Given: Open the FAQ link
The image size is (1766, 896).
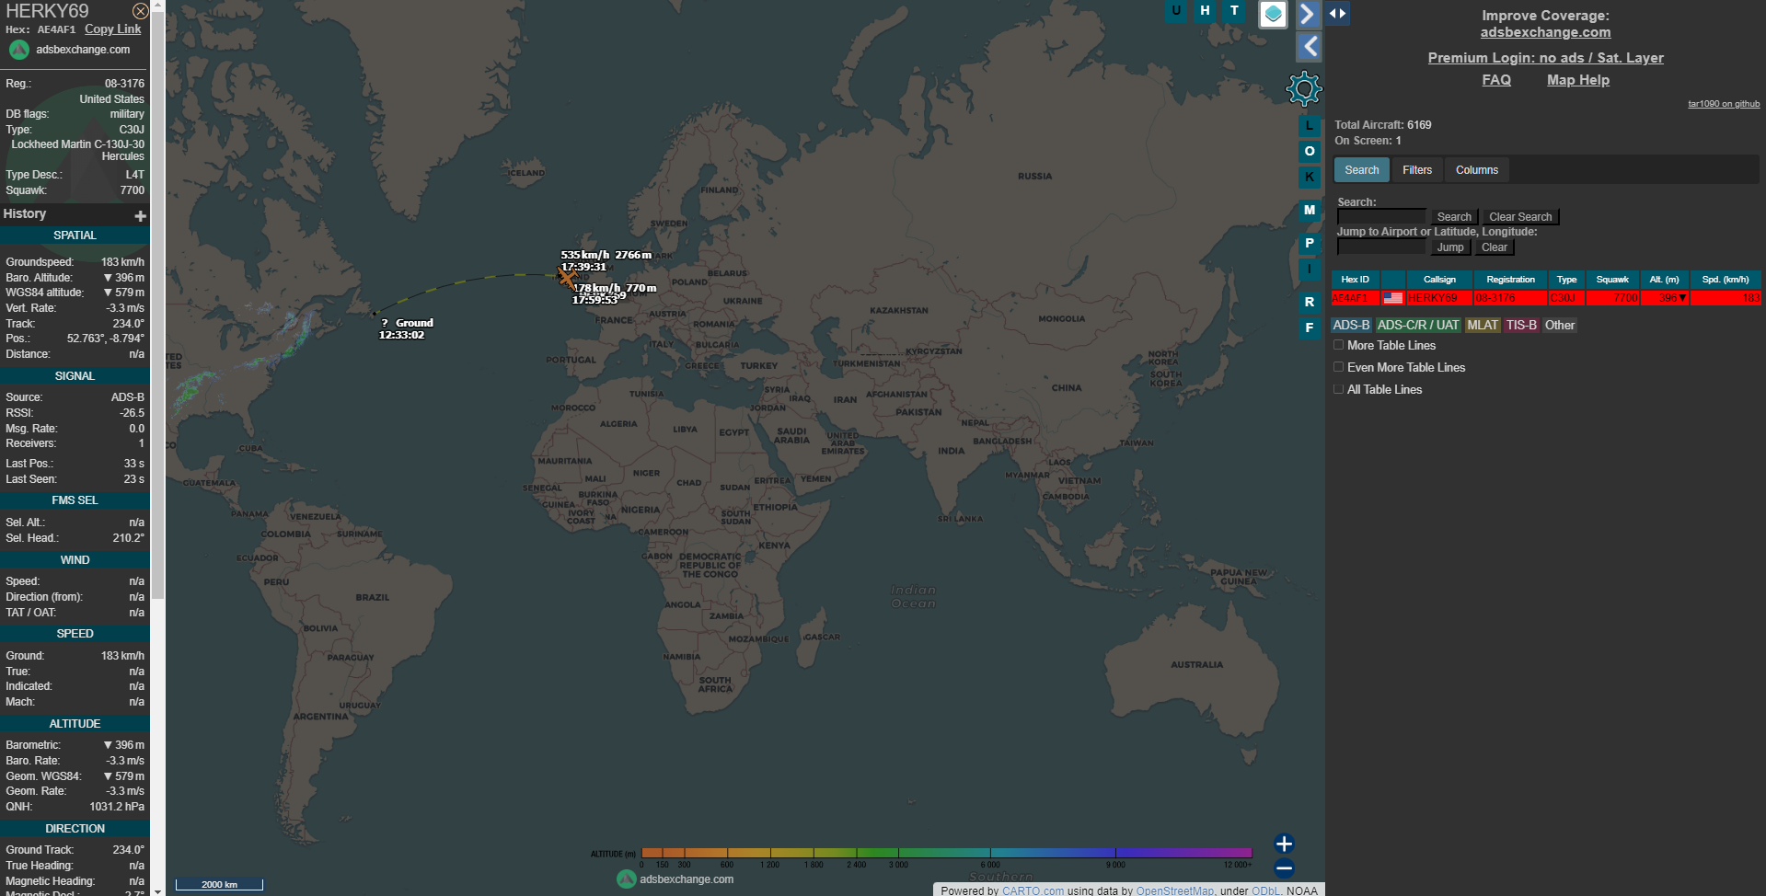Looking at the screenshot, I should click(1496, 80).
